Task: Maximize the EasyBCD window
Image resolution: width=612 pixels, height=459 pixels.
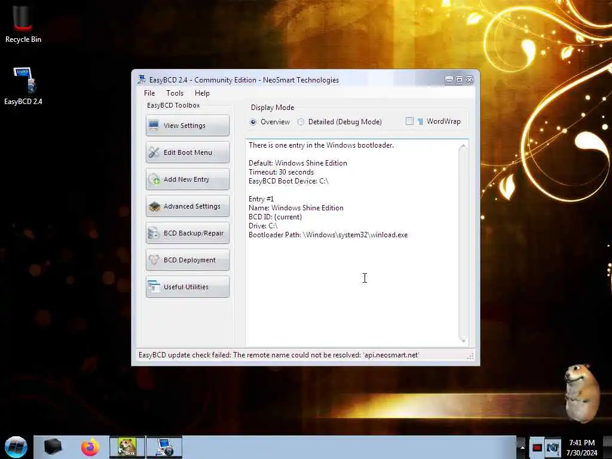Action: (x=460, y=79)
